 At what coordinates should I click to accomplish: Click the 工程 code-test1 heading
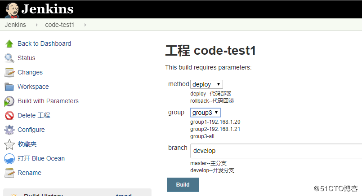(x=210, y=50)
